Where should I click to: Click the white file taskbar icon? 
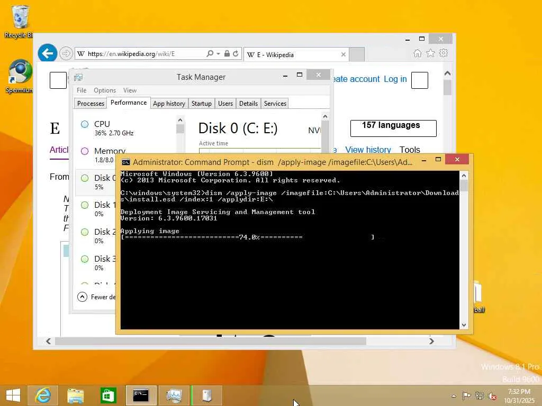click(207, 395)
